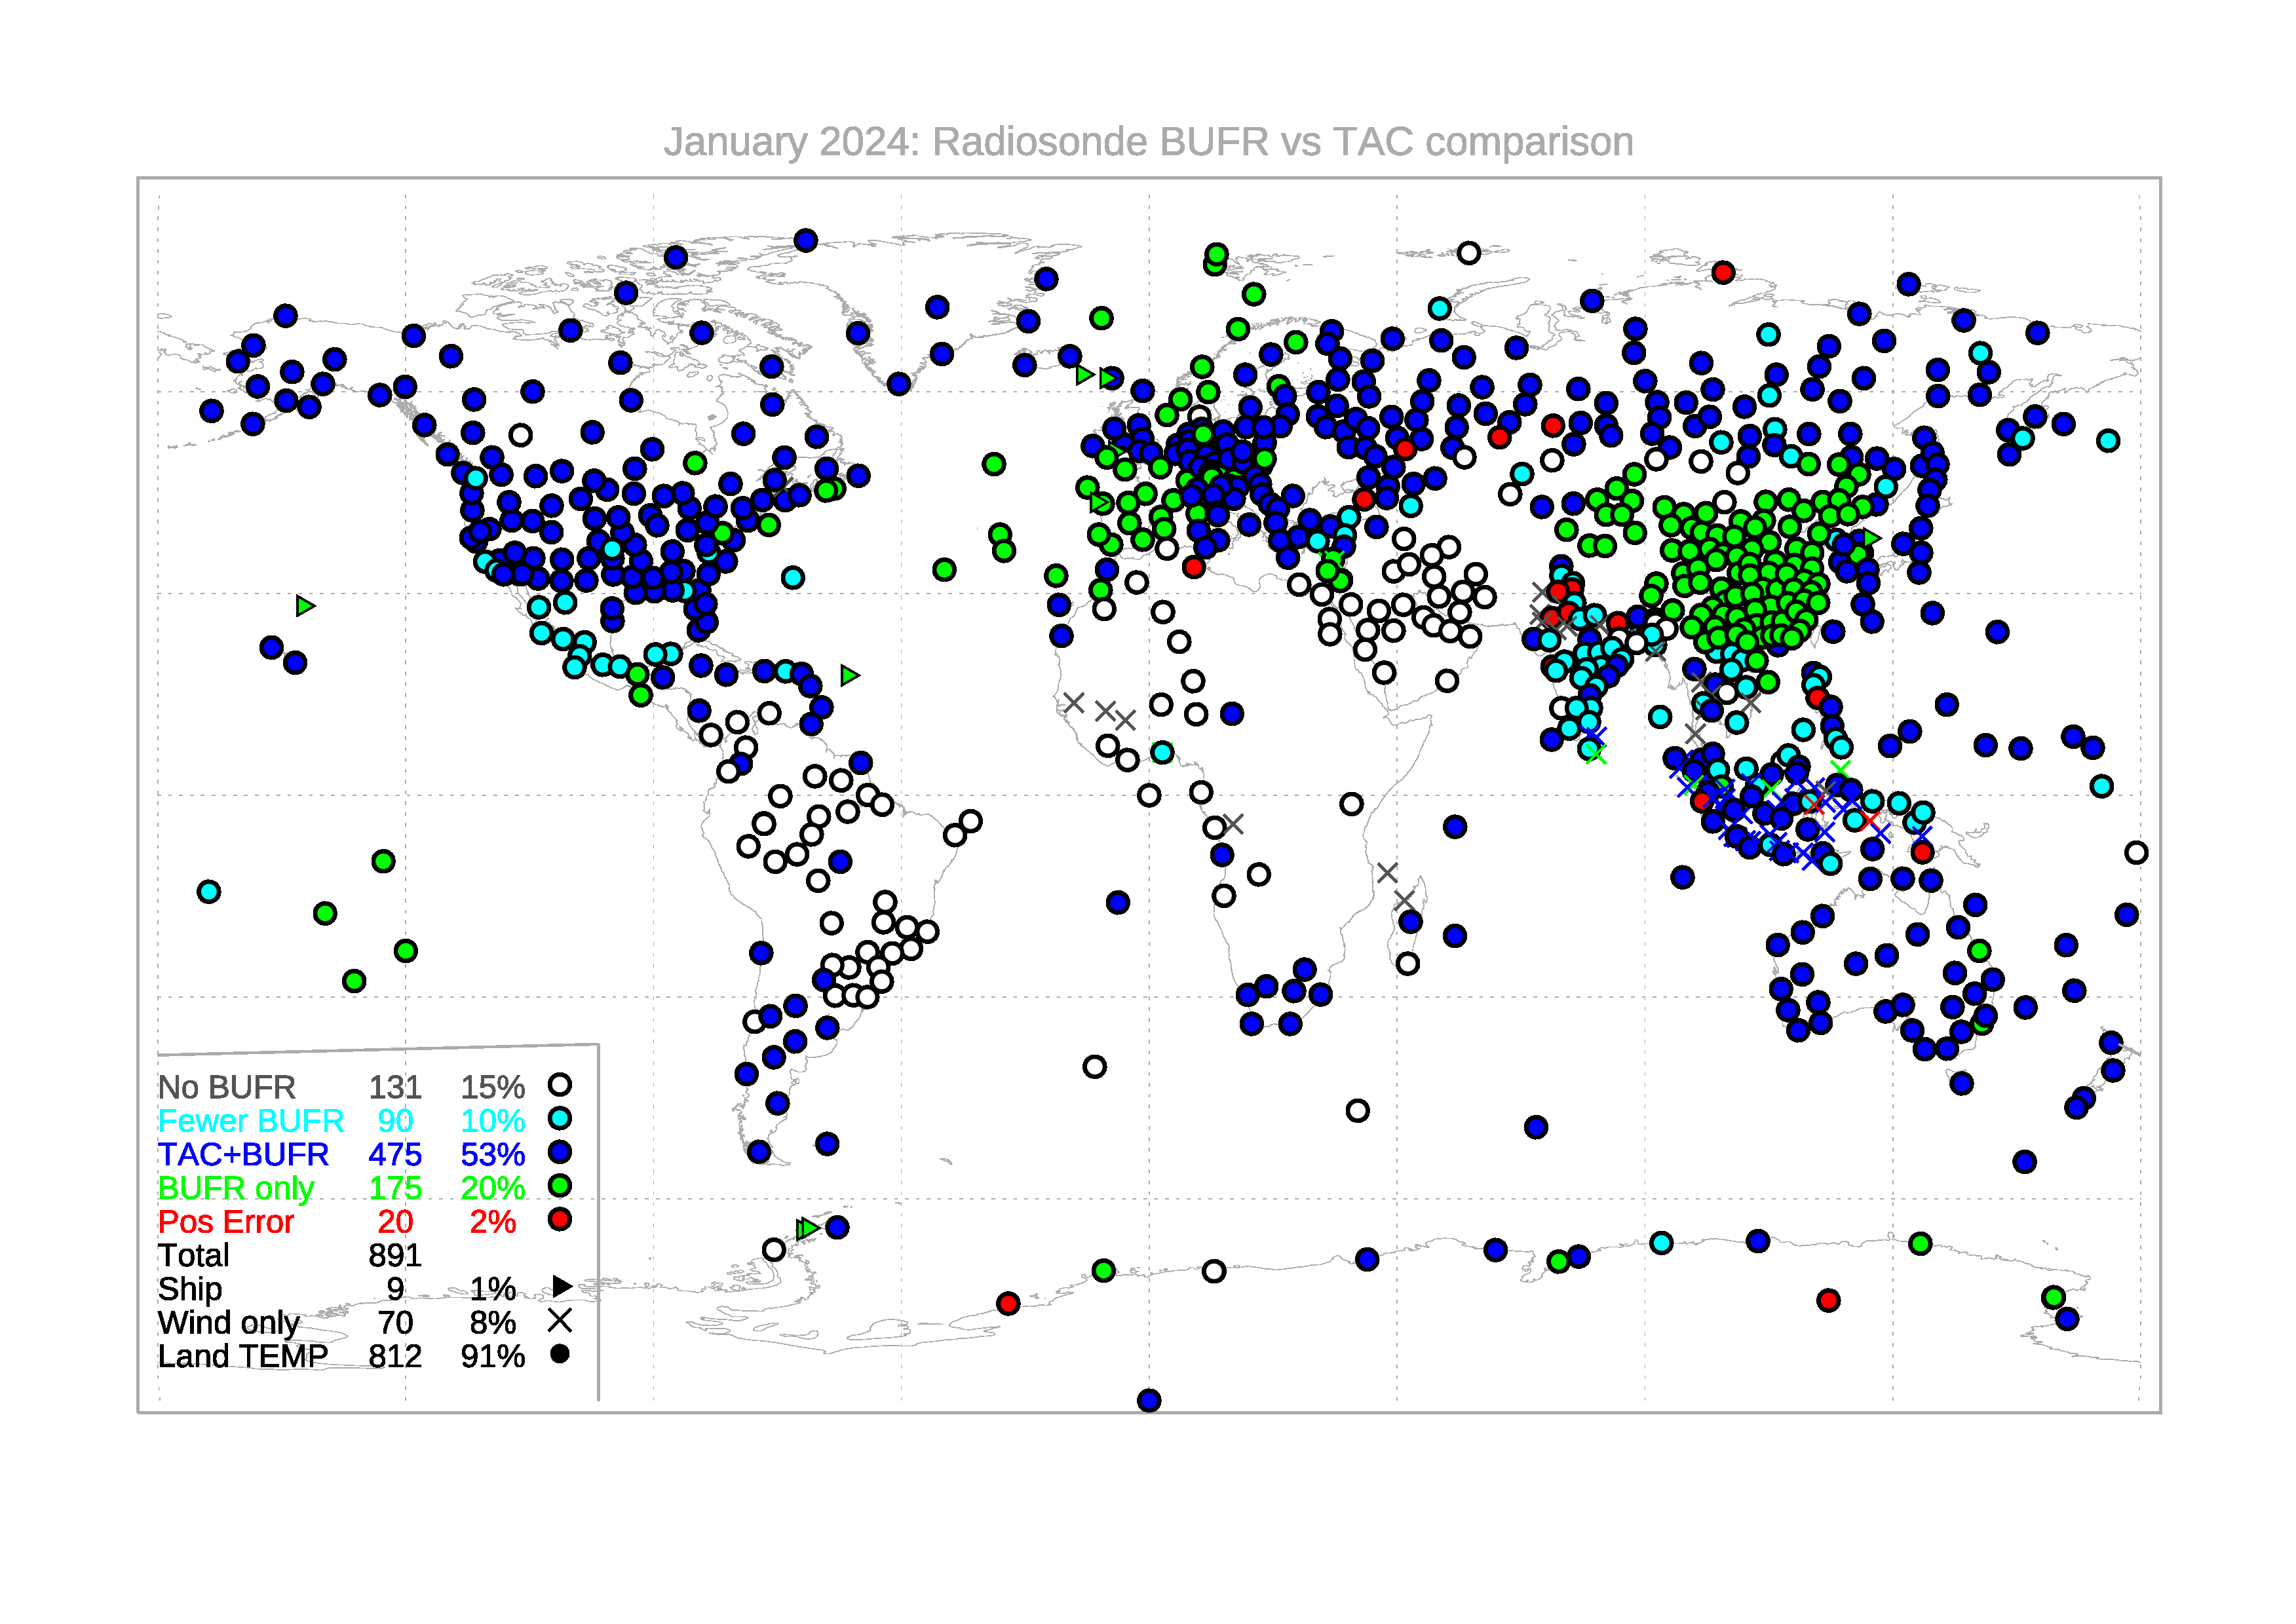The image size is (2296, 1624).
Task: Click the TAC+BUFR blue circle legend icon
Action: 560,1152
